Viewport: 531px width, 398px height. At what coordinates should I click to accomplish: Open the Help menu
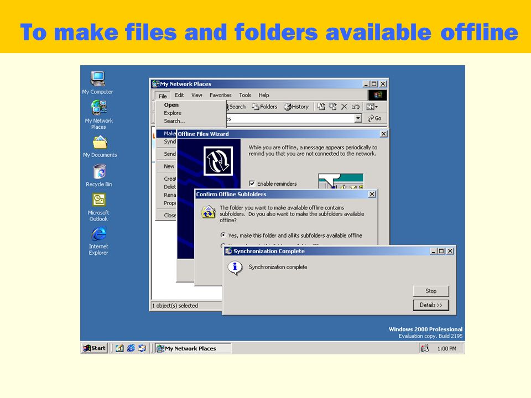click(x=264, y=95)
